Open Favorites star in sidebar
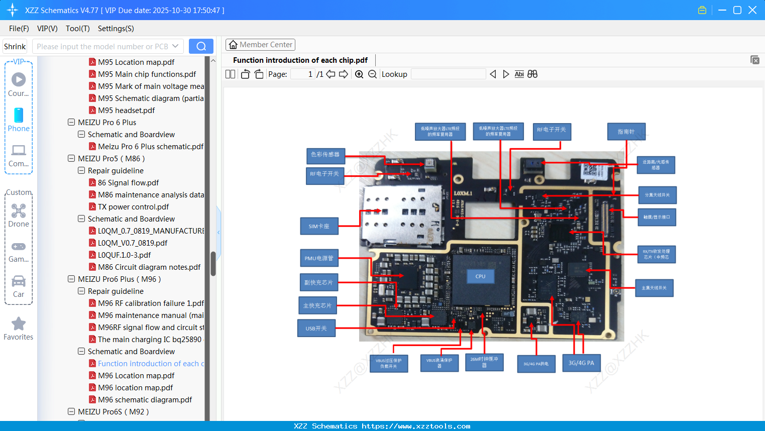 [19, 329]
